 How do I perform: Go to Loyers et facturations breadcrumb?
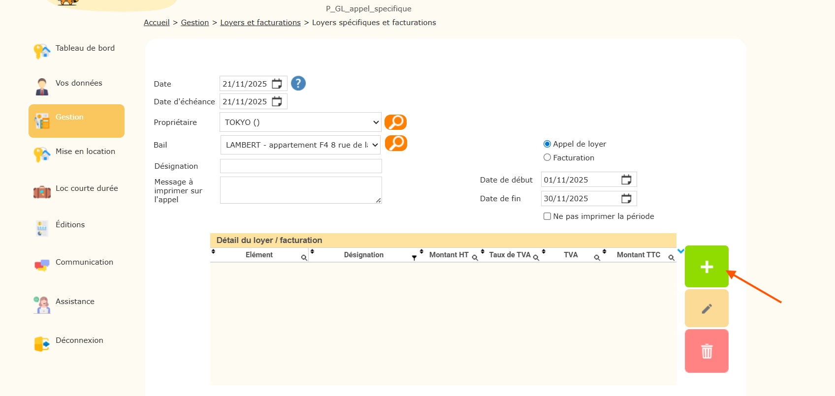click(260, 23)
